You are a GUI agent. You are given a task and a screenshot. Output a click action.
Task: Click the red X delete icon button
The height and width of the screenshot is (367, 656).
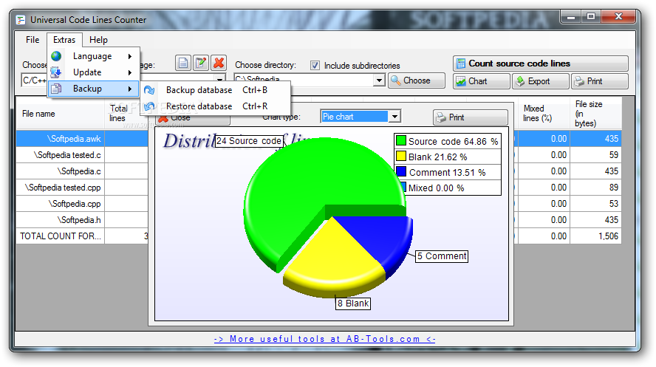(x=219, y=63)
